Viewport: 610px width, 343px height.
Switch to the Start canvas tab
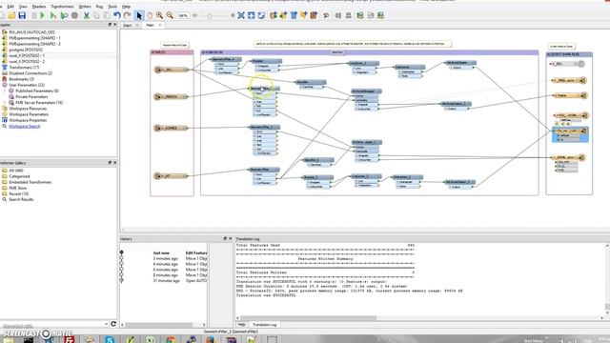pos(127,26)
